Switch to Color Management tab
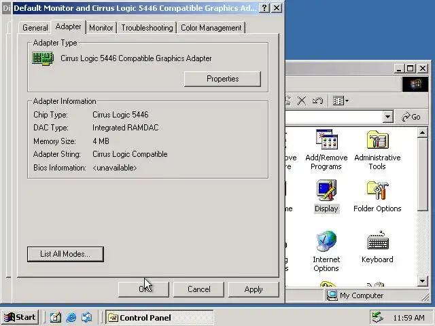This screenshot has height=326, width=435. tap(211, 28)
